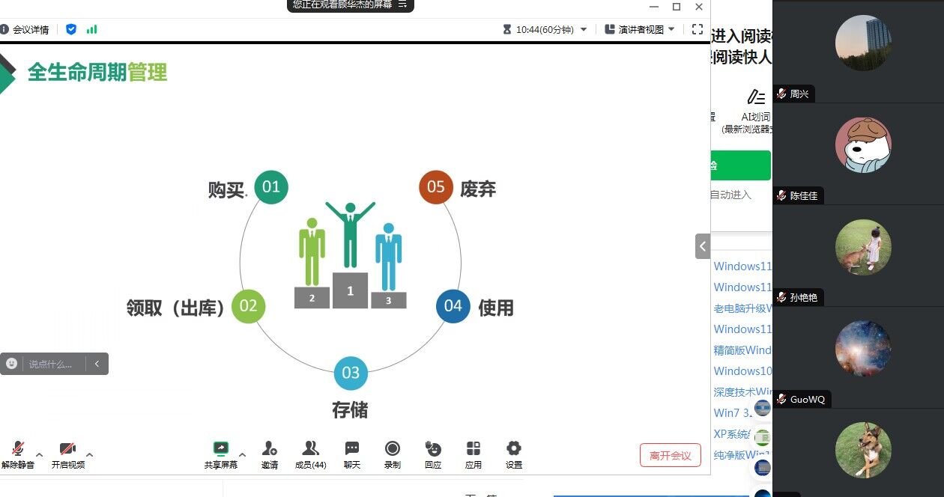This screenshot has width=944, height=497.
Task: Expand video options arrow beside 开启视频
Action: point(90,454)
